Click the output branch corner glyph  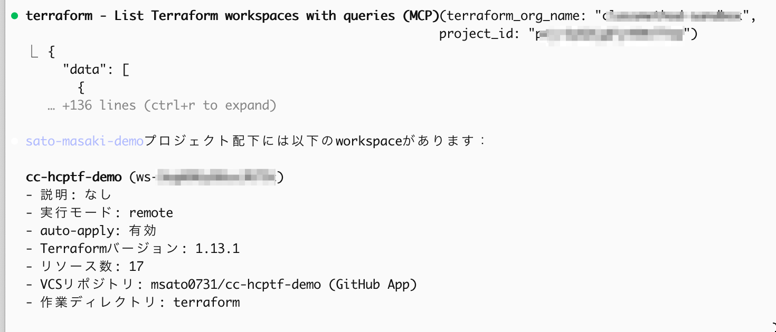pyautogui.click(x=34, y=52)
